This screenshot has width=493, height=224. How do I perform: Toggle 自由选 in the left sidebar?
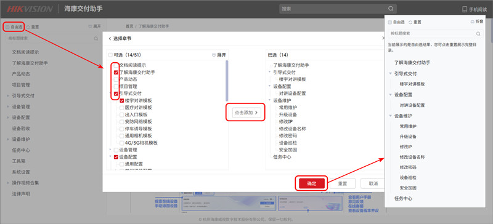coord(14,27)
